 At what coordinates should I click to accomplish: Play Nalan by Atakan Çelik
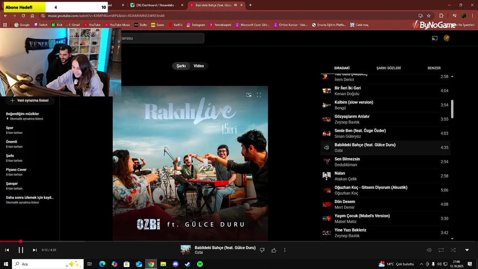(385, 176)
